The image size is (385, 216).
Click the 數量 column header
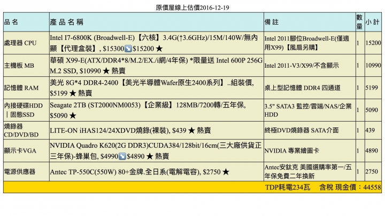point(360,22)
